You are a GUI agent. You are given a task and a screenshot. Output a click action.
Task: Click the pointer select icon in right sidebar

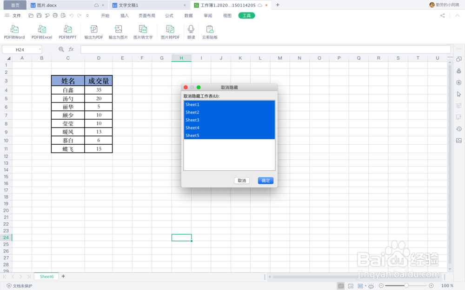(x=459, y=94)
